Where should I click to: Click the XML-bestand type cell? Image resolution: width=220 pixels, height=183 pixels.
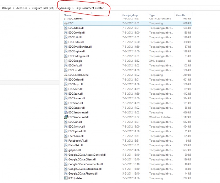click(157, 61)
